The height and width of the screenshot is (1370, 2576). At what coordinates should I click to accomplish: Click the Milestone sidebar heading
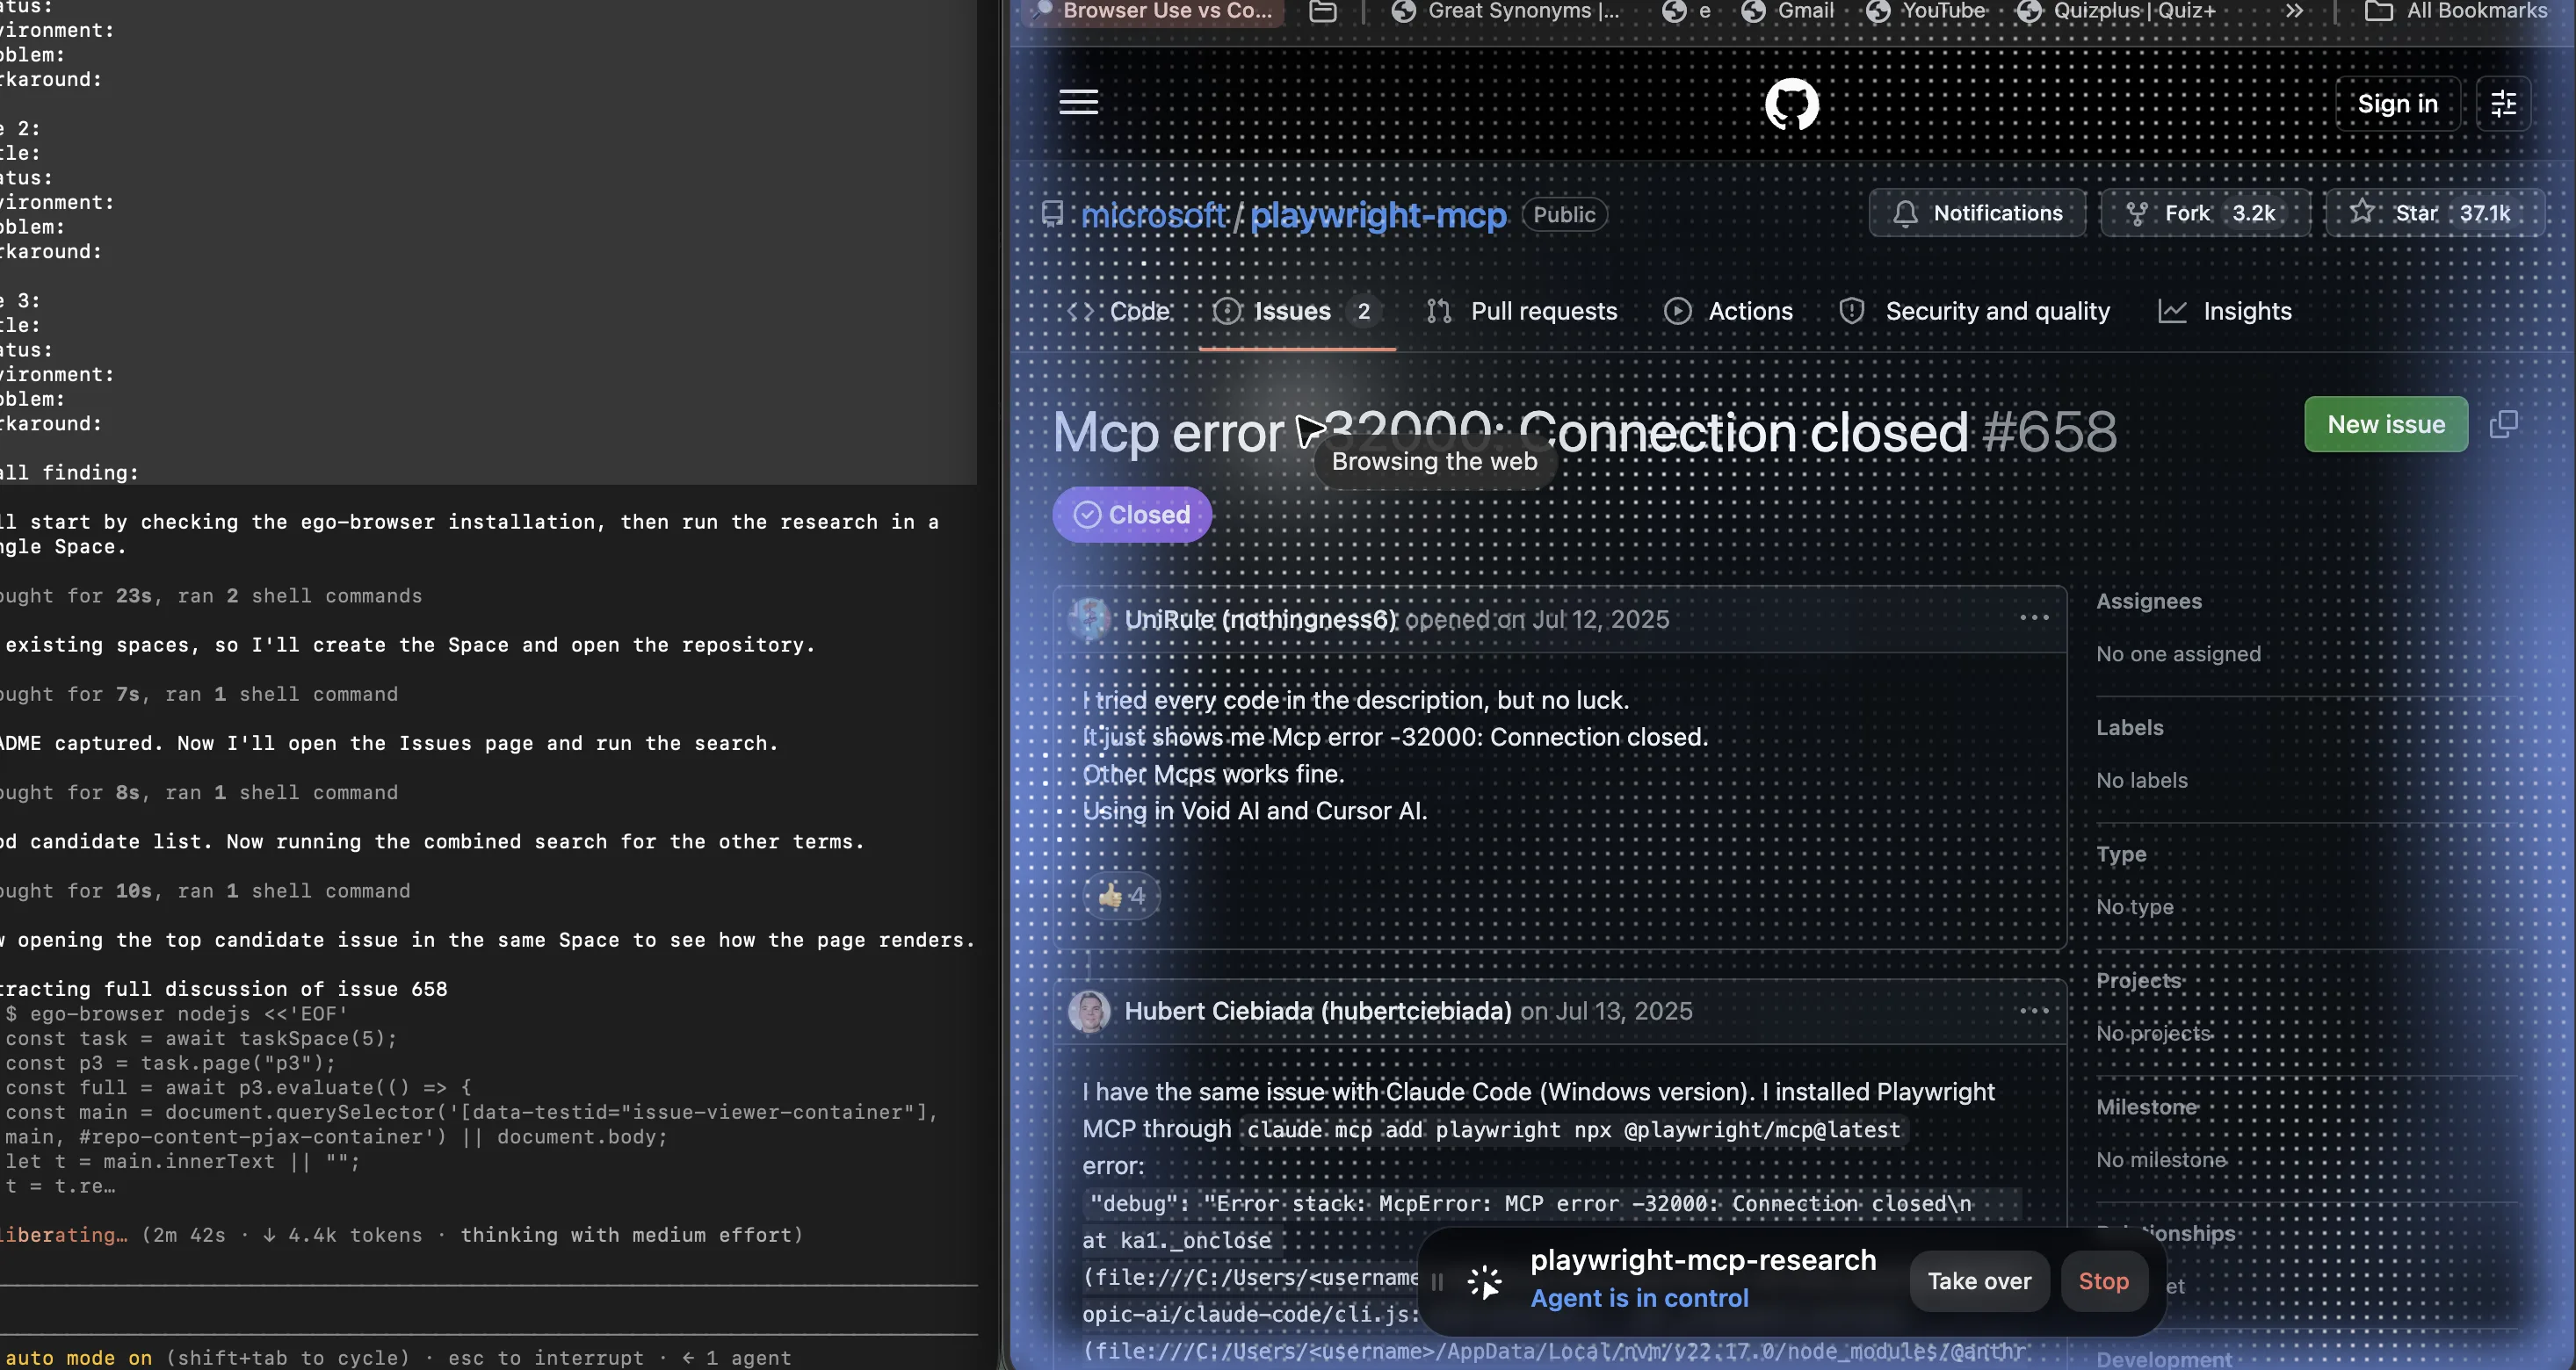2146,1107
